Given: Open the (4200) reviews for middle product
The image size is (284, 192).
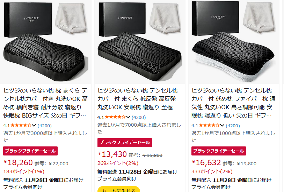Looking at the screenshot, I should point(139,117).
